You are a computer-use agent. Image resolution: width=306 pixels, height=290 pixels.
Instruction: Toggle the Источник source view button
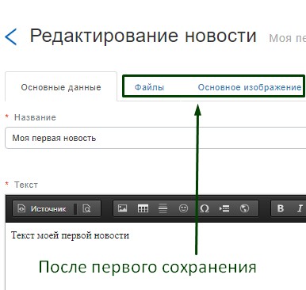click(42, 208)
